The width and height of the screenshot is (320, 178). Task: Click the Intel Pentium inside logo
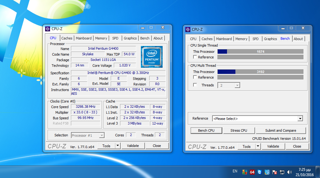(x=152, y=57)
